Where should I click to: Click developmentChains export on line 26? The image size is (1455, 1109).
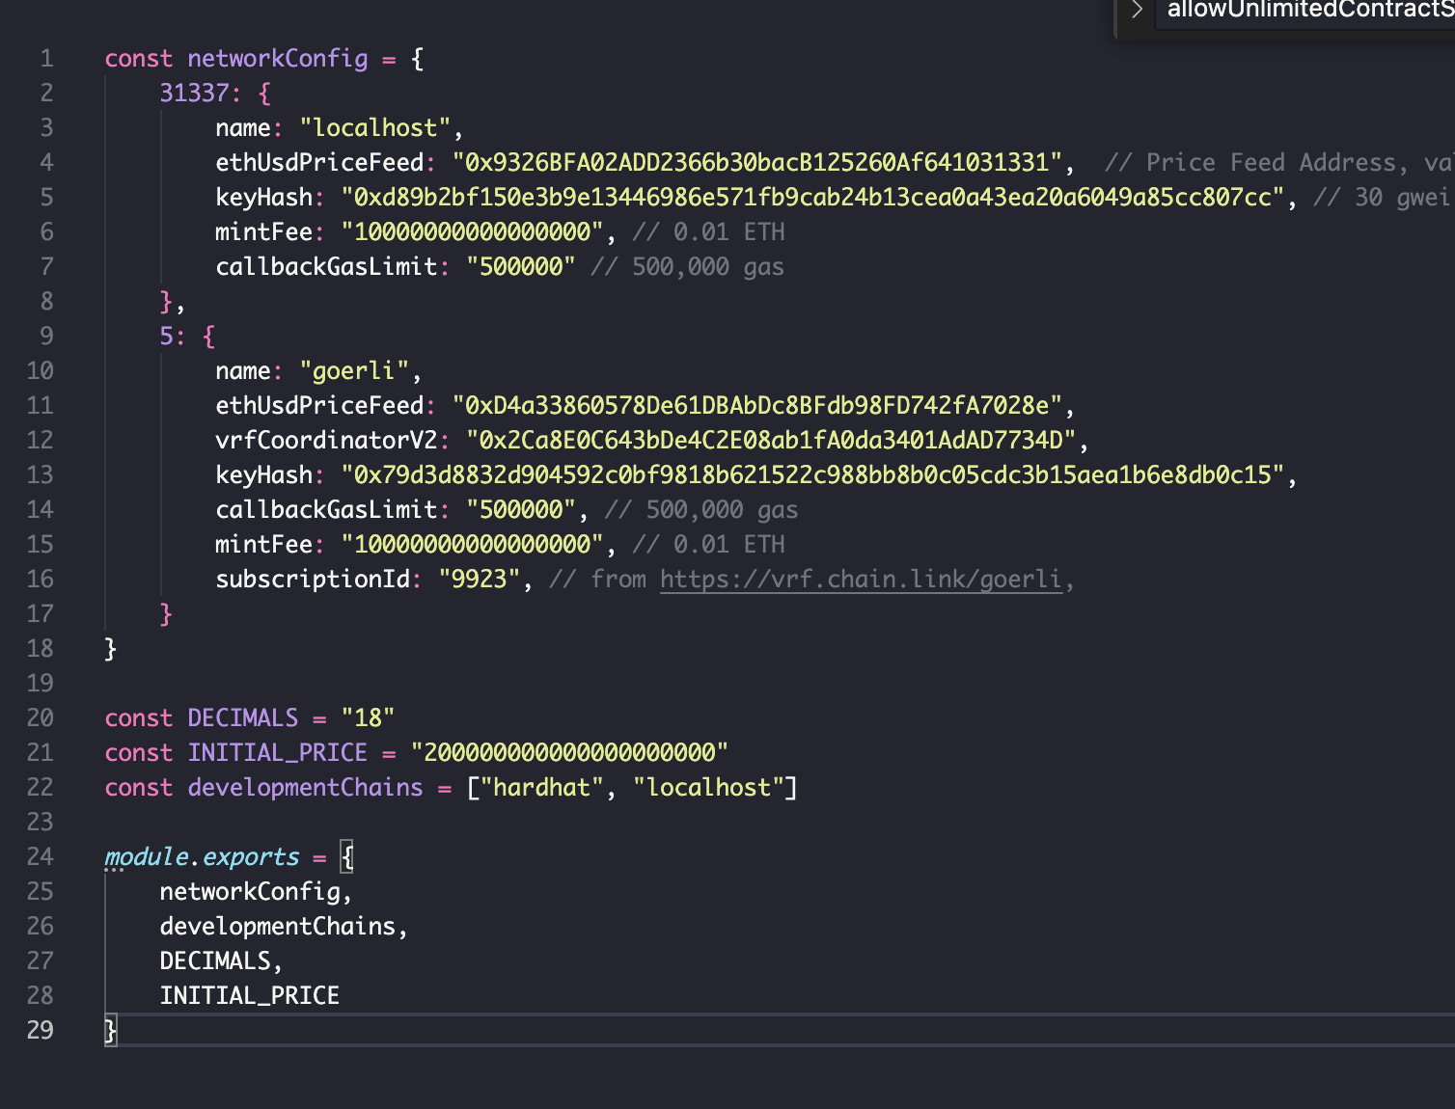pos(278,927)
